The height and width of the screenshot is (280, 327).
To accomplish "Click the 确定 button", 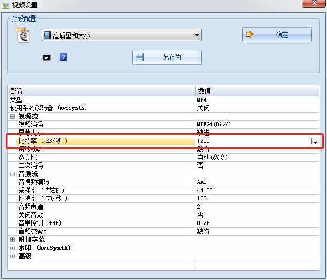I will [x=277, y=34].
